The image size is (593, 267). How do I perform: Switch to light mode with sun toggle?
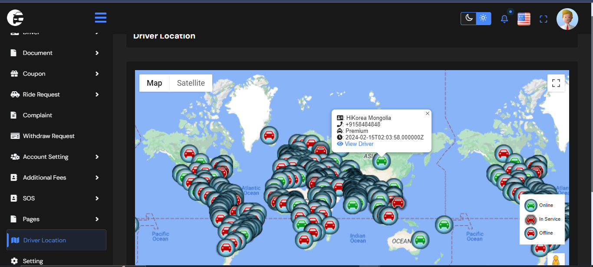tap(483, 18)
